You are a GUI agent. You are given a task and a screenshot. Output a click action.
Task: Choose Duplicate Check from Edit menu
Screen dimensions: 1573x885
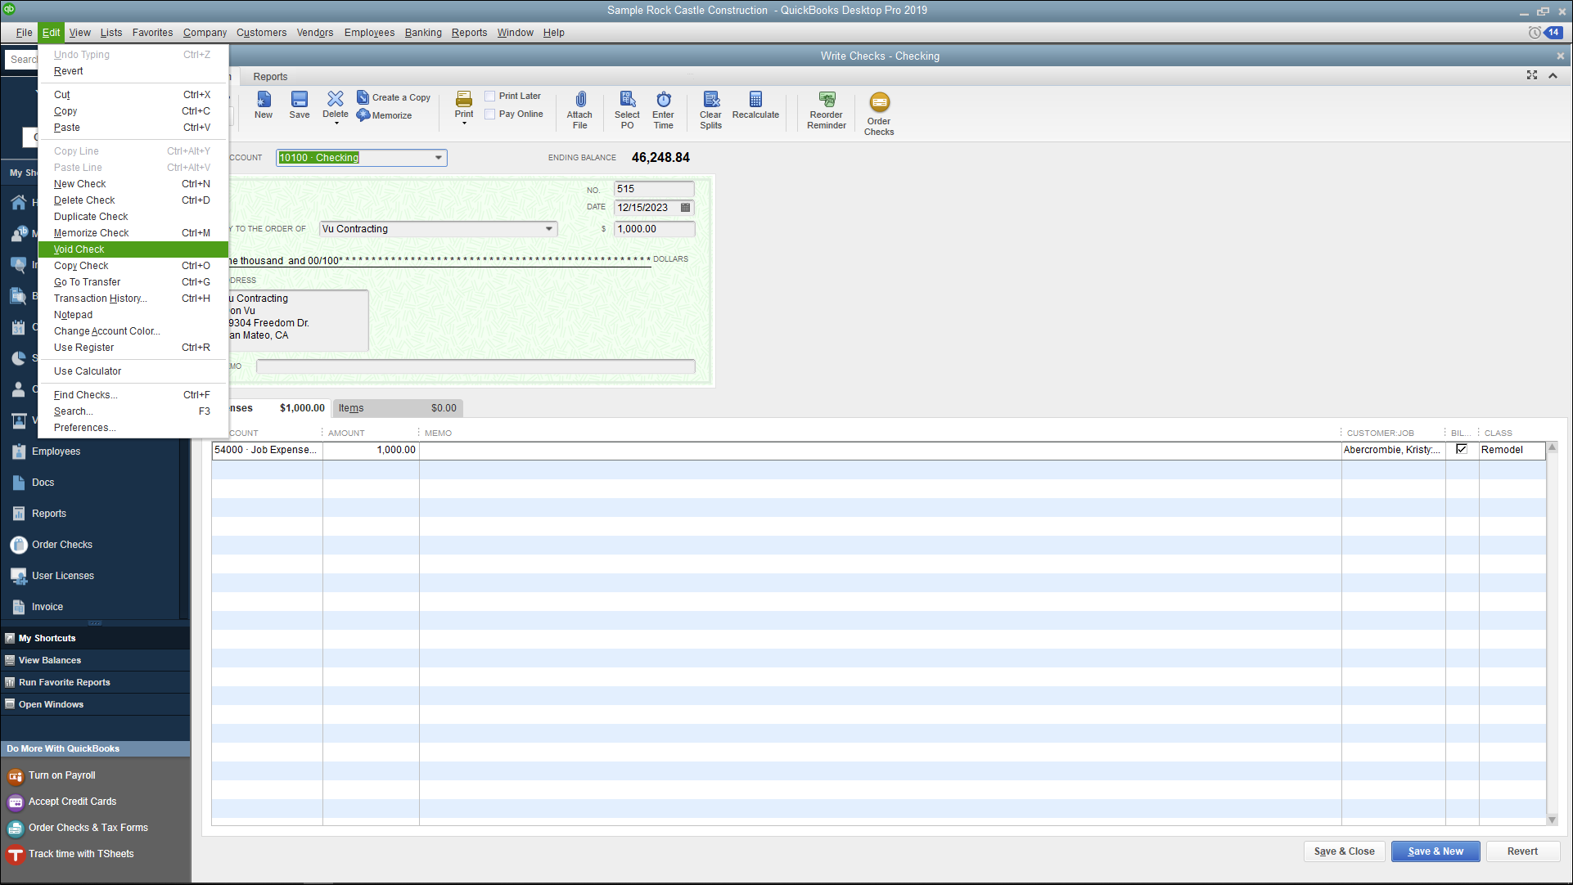click(x=133, y=217)
